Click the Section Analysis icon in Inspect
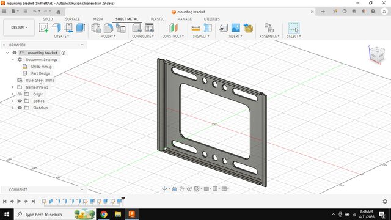Screen dimensions: 391x220 (208, 28)
